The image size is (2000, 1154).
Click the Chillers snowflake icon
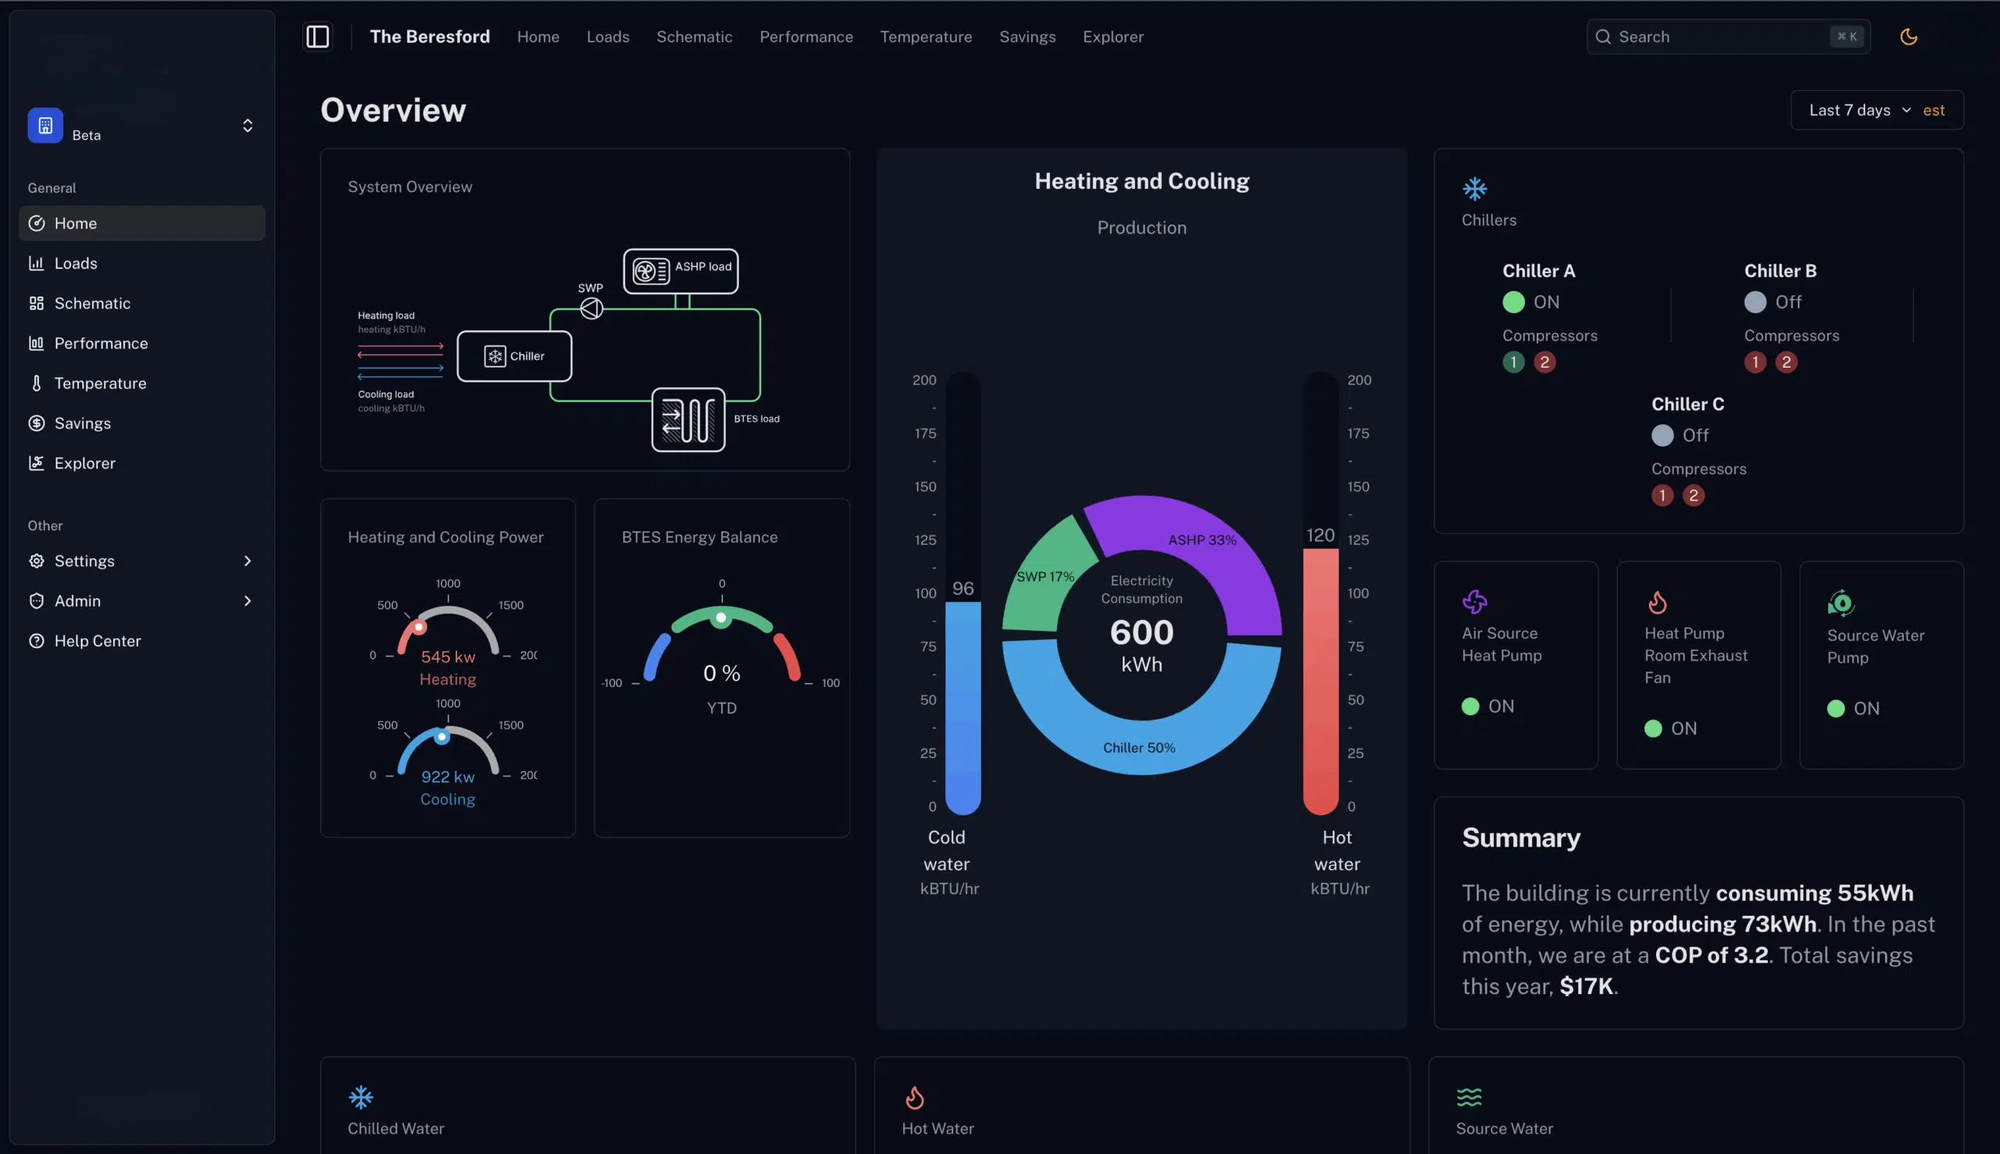tap(1474, 189)
